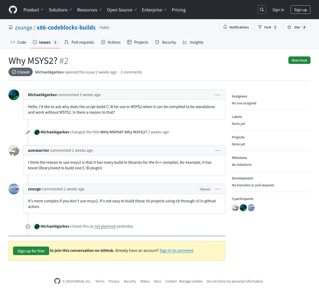Expand the Solutions menu
The width and height of the screenshot is (319, 295).
pos(60,10)
